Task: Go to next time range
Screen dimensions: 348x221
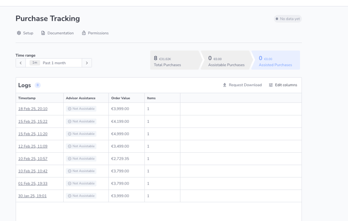Action: (x=87, y=63)
